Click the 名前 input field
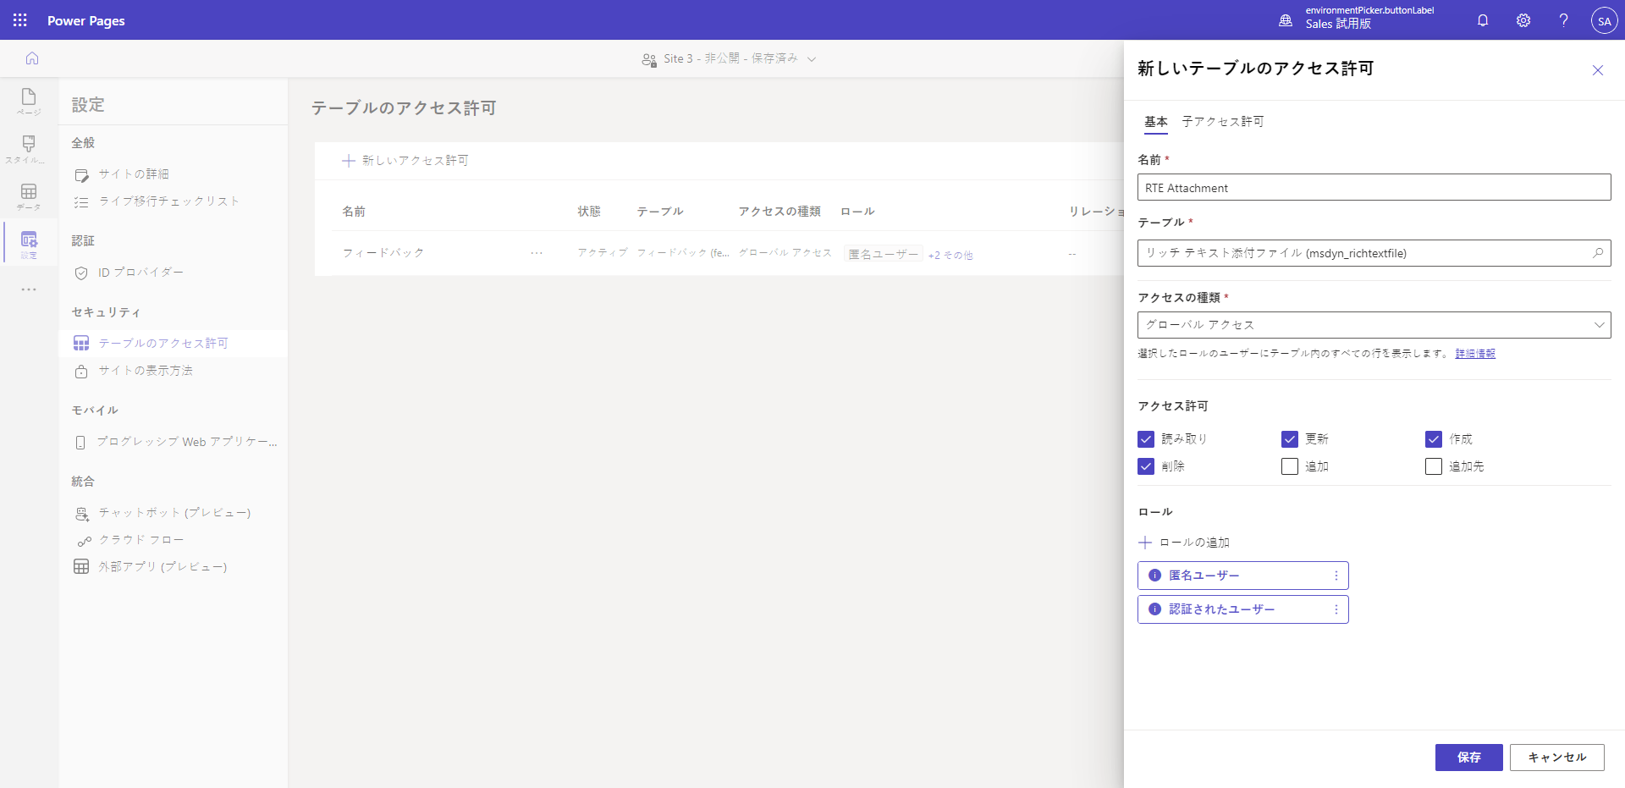 [x=1374, y=188]
